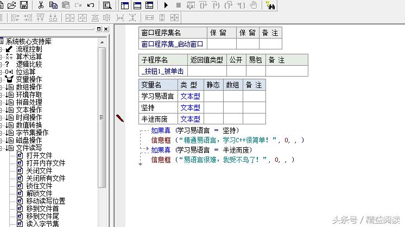The width and height of the screenshot is (405, 227).
Task: Toggle 易包 cell for _按钮1_被单击
Action: coord(256,71)
